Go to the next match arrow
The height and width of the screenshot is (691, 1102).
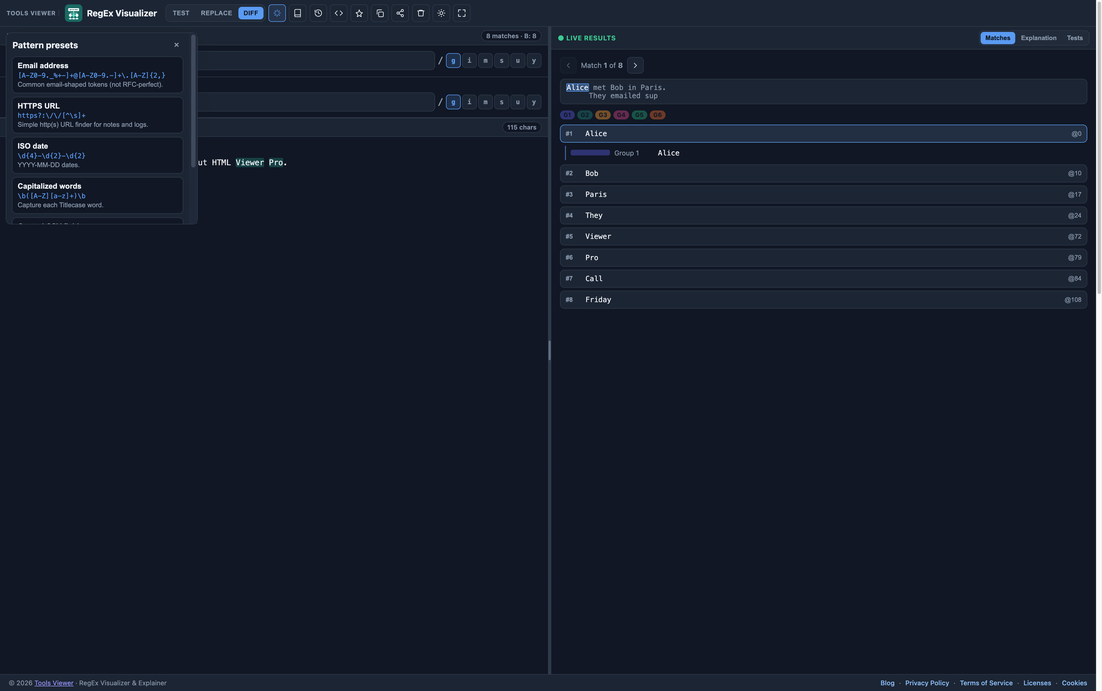point(635,65)
